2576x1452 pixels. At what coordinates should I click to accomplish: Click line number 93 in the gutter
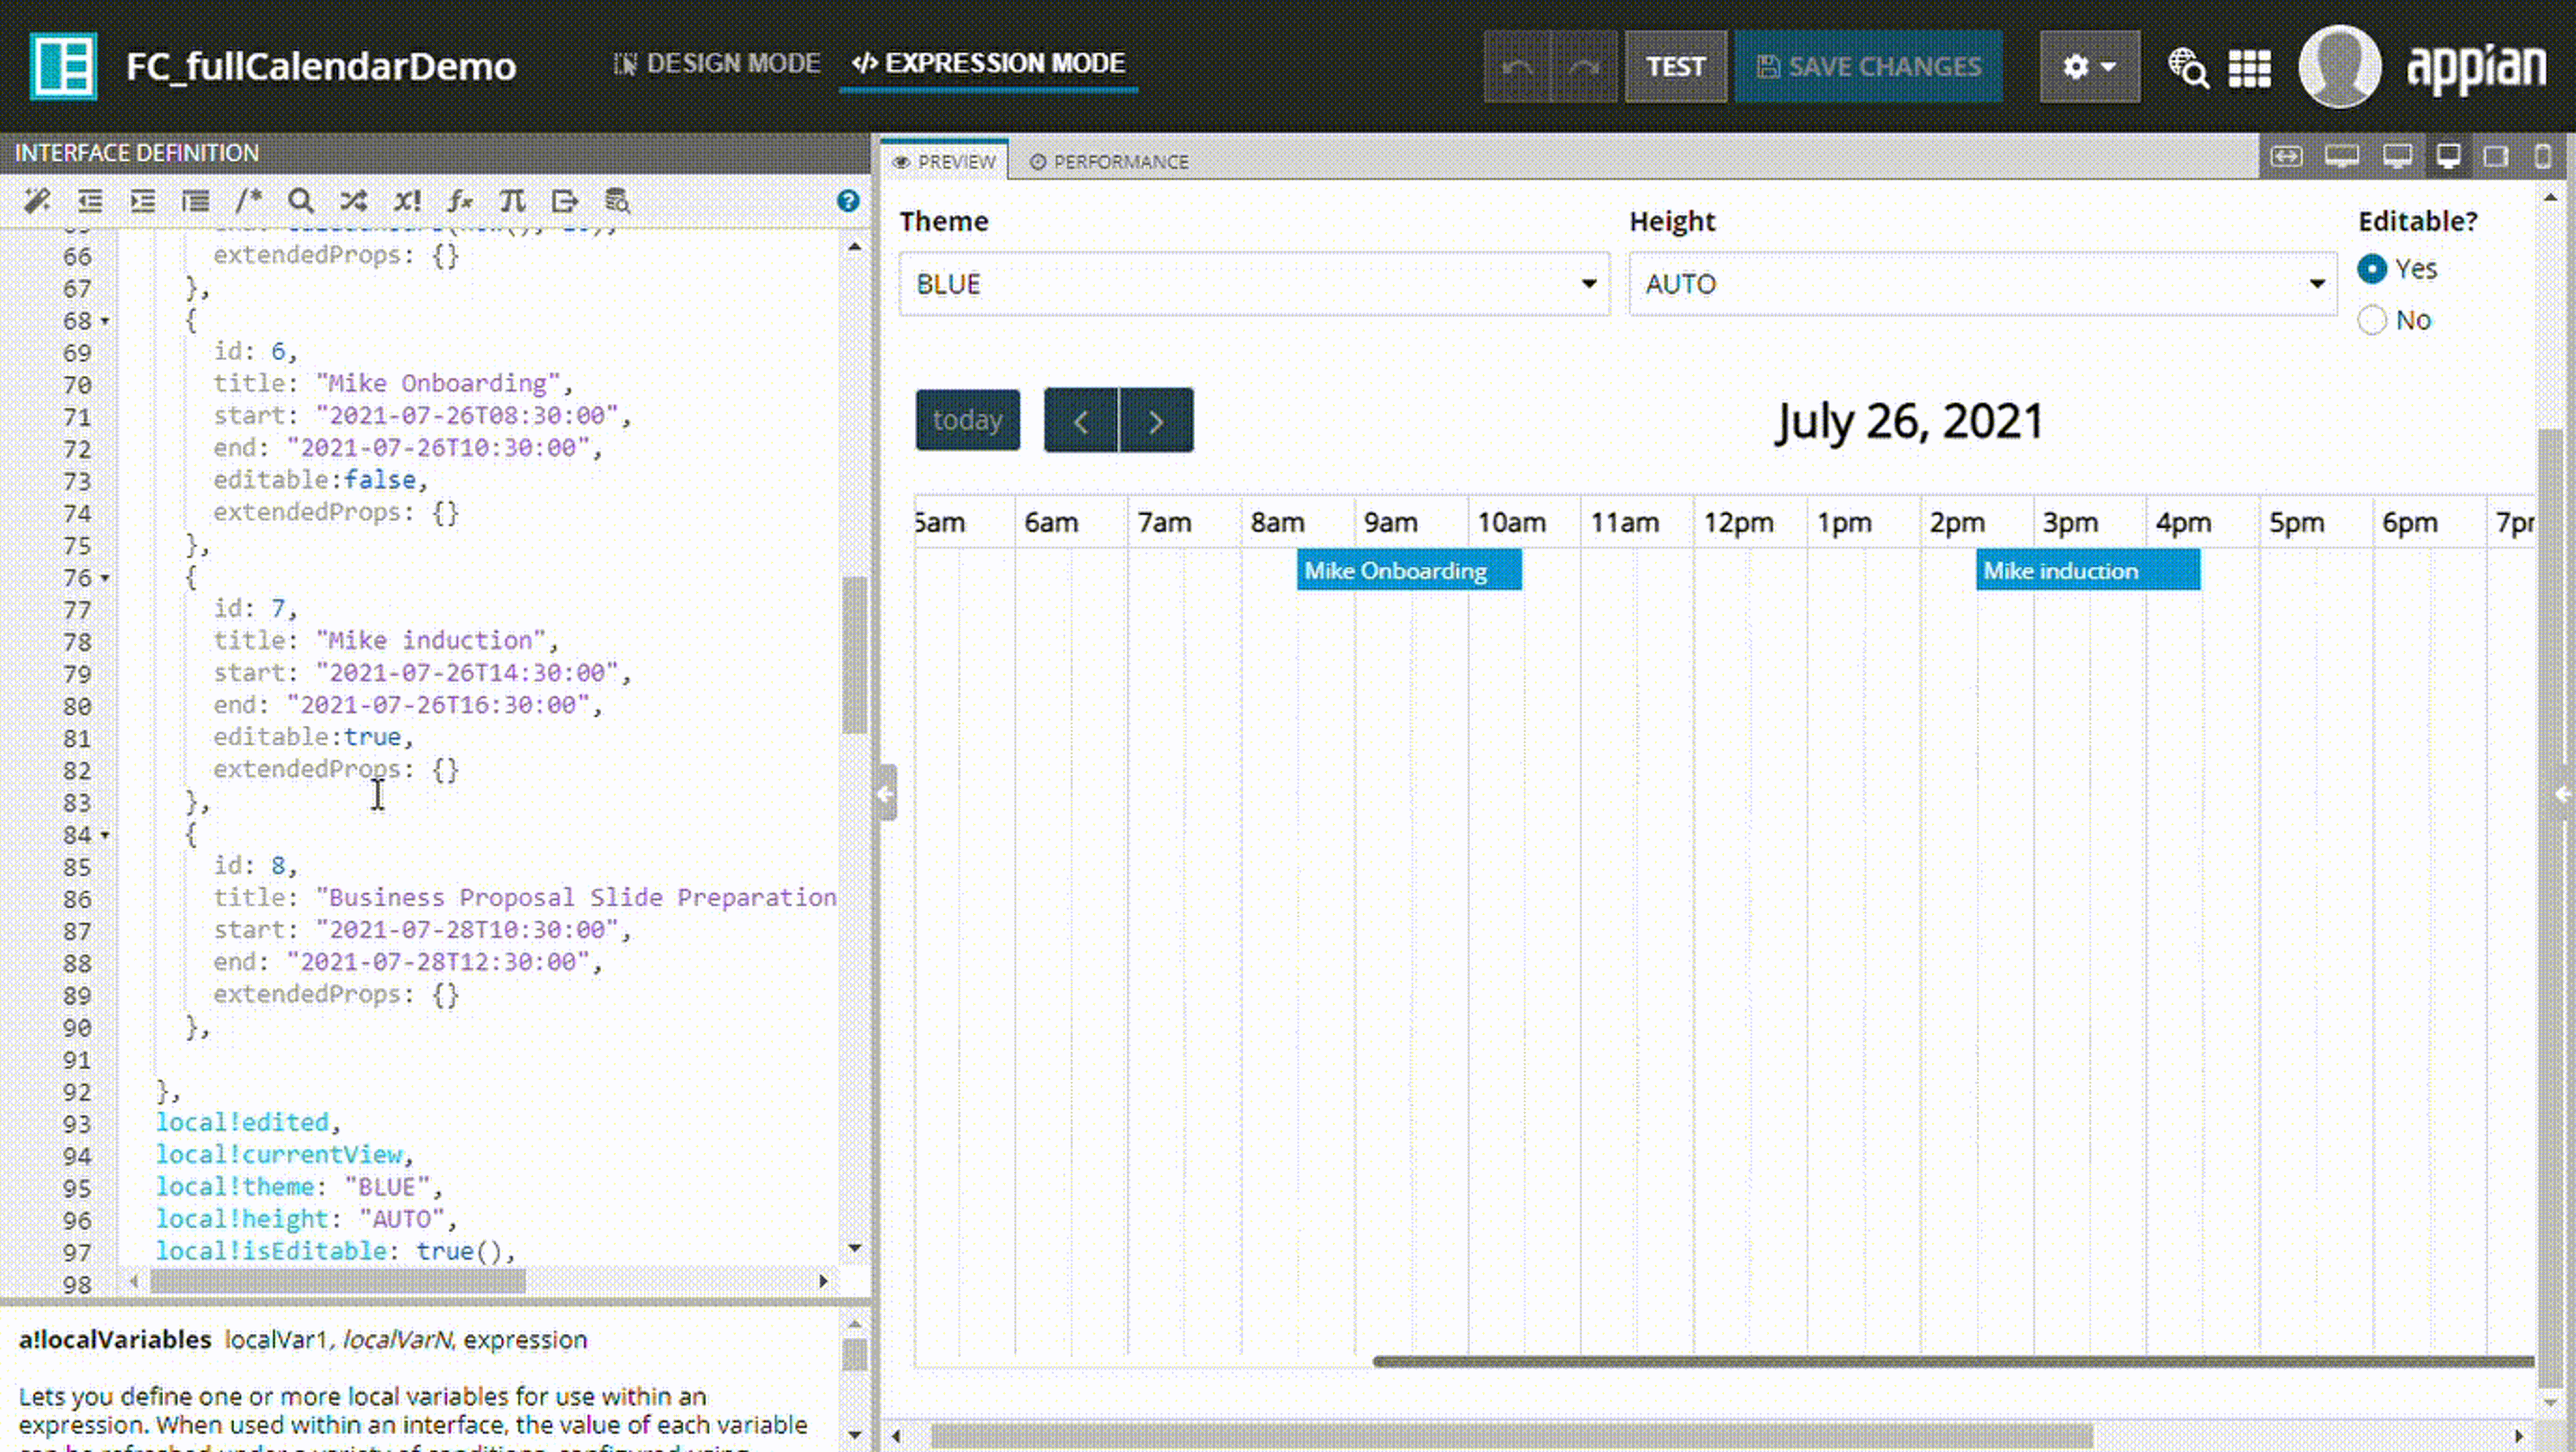[x=77, y=1124]
